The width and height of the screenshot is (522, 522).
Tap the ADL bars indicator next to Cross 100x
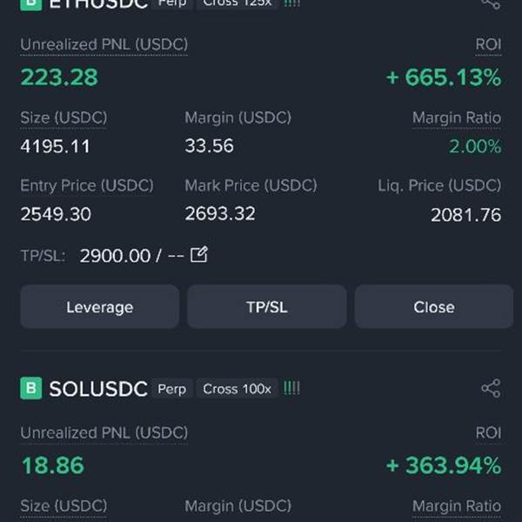pos(291,388)
